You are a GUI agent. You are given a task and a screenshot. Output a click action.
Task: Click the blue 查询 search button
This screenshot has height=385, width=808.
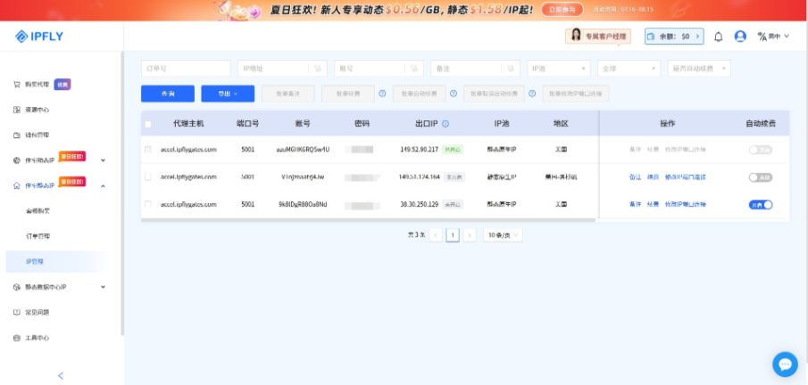tap(168, 94)
